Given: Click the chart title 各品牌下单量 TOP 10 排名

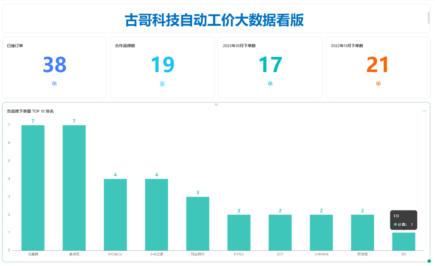Looking at the screenshot, I should point(30,111).
